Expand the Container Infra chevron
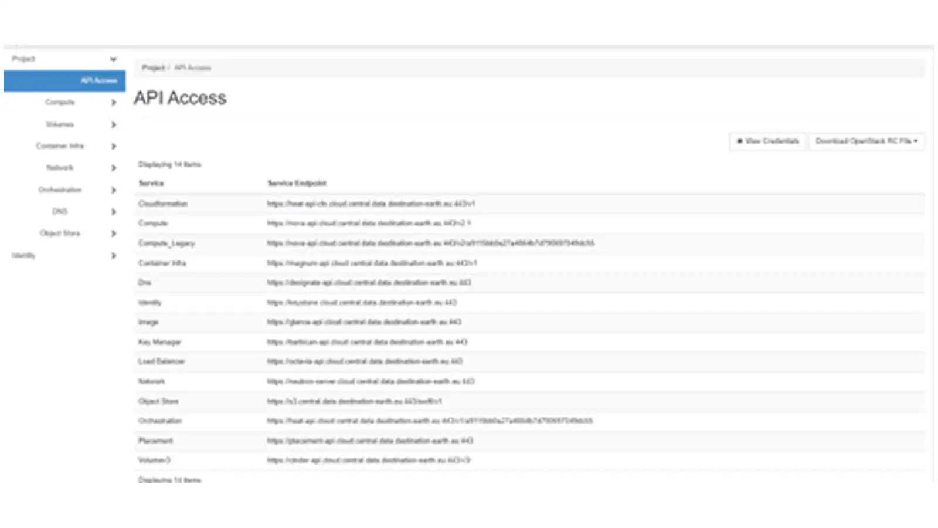Viewport: 938px width, 528px height. 113,146
